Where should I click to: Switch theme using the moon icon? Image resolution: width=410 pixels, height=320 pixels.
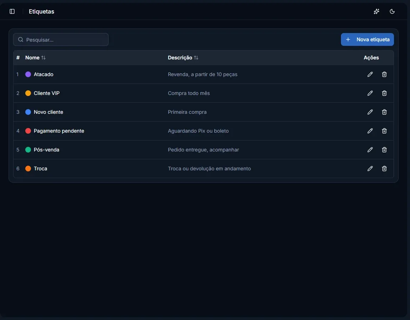(392, 11)
